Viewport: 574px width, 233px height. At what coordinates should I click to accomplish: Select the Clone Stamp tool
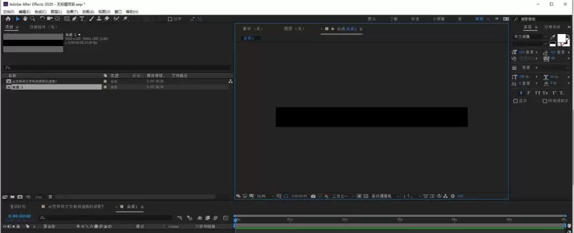point(99,19)
